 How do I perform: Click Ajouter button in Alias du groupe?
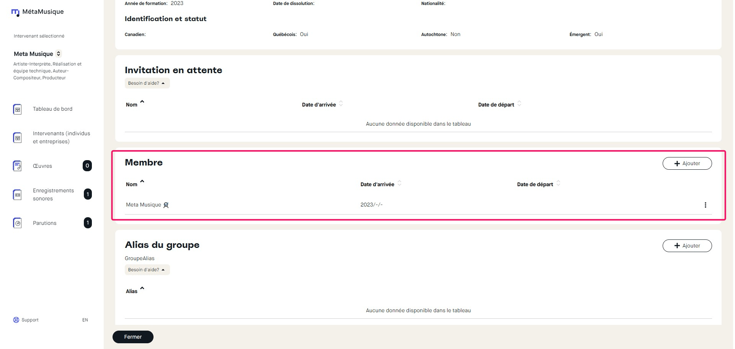687,246
